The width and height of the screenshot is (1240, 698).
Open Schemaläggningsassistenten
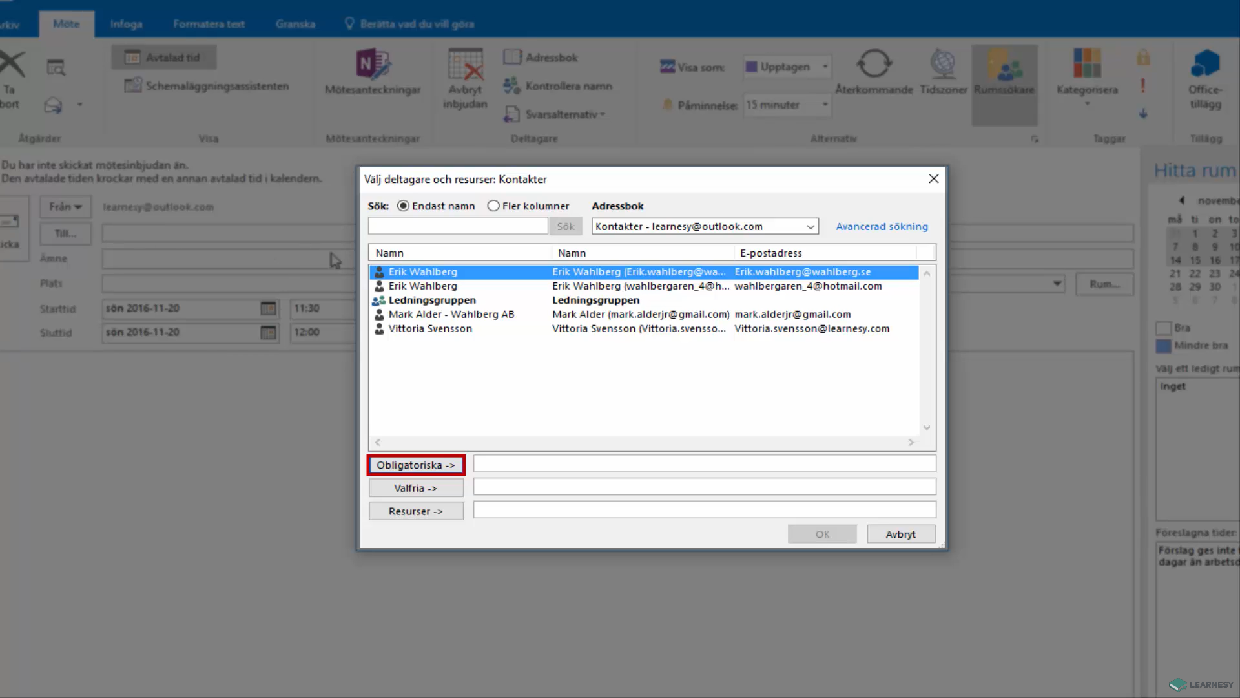coord(207,86)
